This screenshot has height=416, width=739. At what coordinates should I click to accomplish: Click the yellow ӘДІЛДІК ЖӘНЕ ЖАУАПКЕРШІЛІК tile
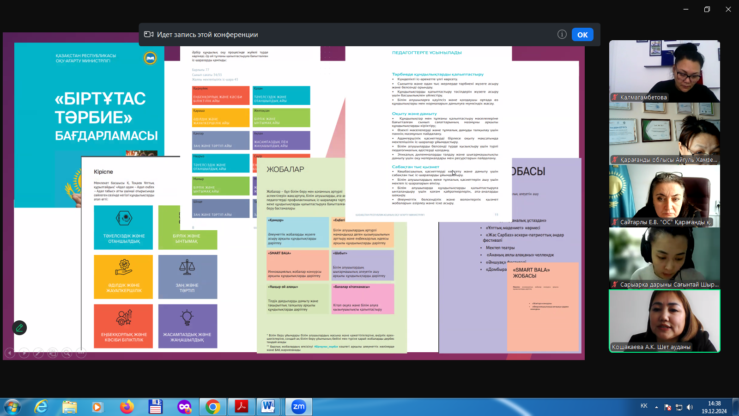tap(123, 277)
